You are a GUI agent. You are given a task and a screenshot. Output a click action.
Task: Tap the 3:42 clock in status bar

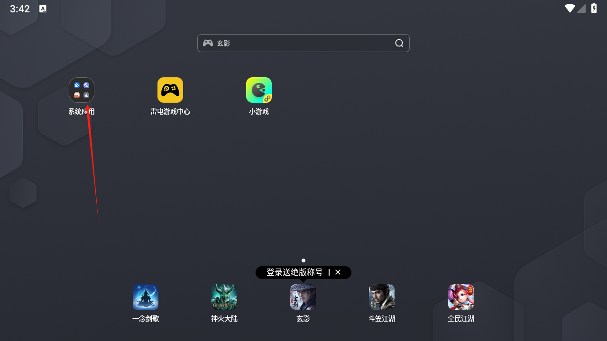20,9
